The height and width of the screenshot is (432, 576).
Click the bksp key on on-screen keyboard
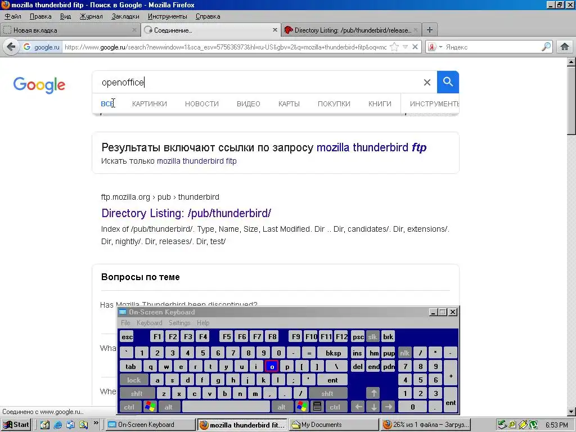333,353
